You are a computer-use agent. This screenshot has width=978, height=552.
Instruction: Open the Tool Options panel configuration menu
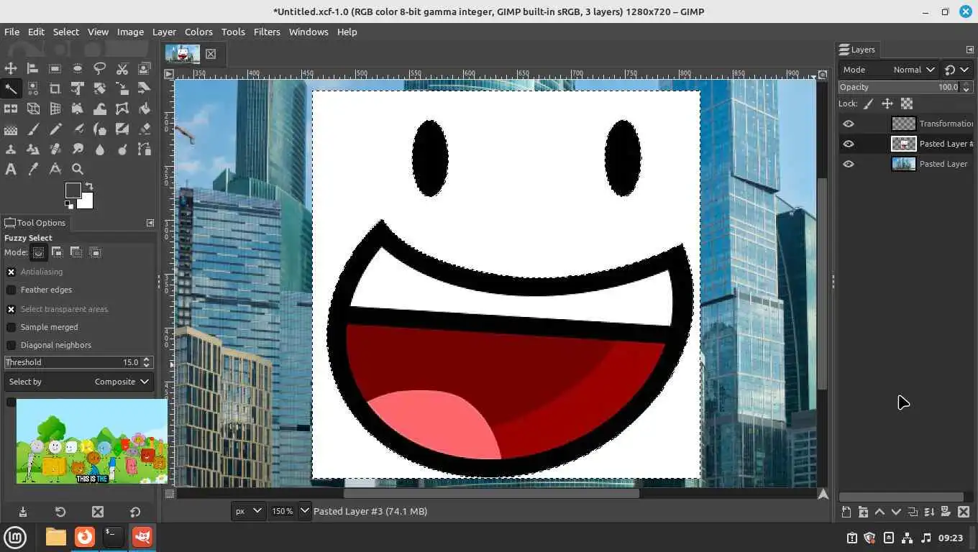click(150, 223)
